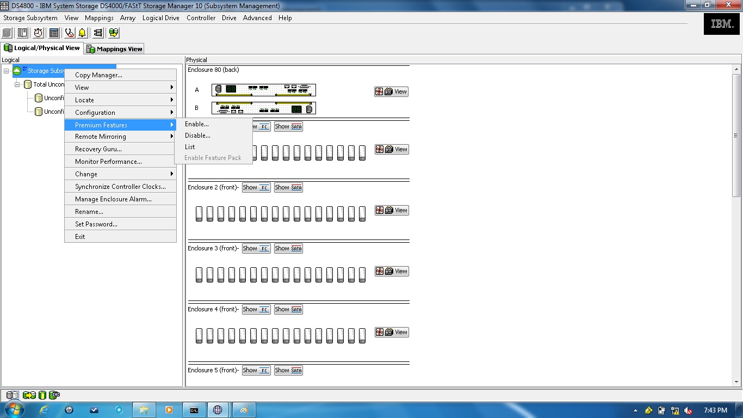Expand the Locate submenu in context menu
743x418 pixels.
tap(120, 100)
